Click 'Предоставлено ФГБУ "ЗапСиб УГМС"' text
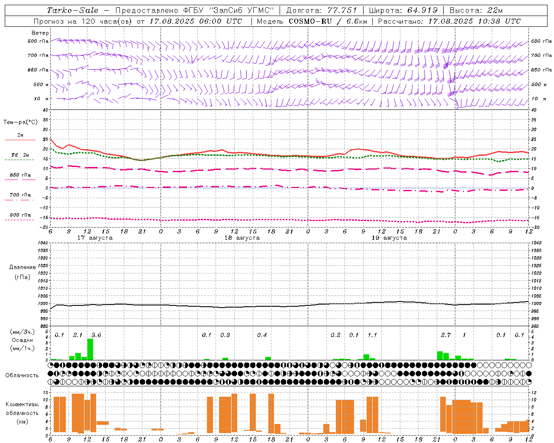Viewport: 554px width, 443px height. [x=195, y=10]
